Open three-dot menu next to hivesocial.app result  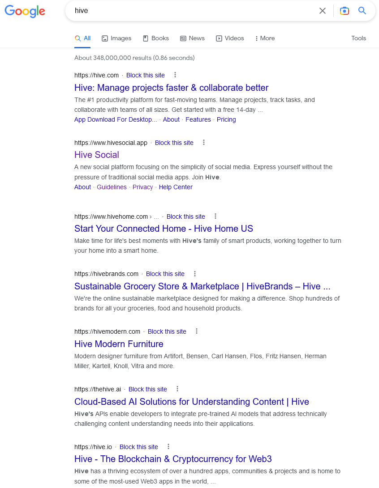[204, 142]
